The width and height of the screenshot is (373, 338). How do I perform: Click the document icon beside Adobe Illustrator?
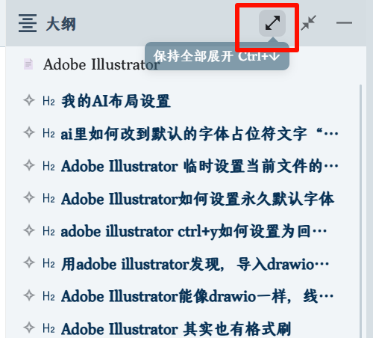(28, 64)
